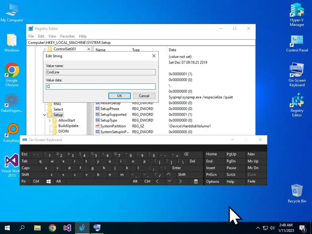
Task: Launch On-Screen Keyboard desktop shortcut
Action: click(x=297, y=75)
